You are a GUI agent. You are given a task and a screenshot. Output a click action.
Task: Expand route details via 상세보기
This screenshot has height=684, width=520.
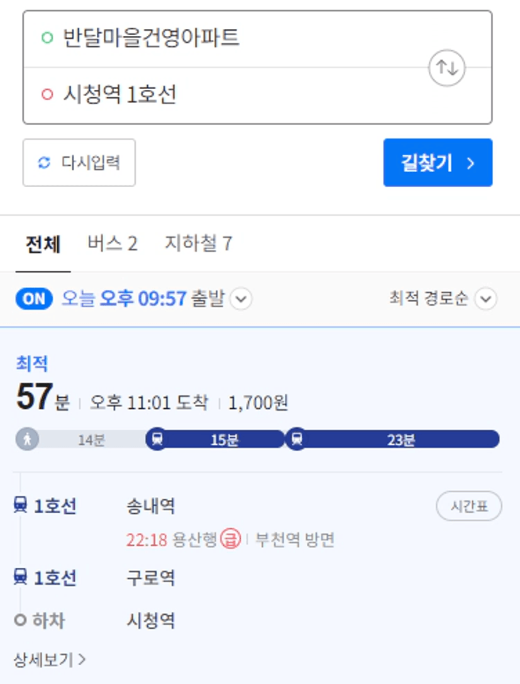(49, 660)
